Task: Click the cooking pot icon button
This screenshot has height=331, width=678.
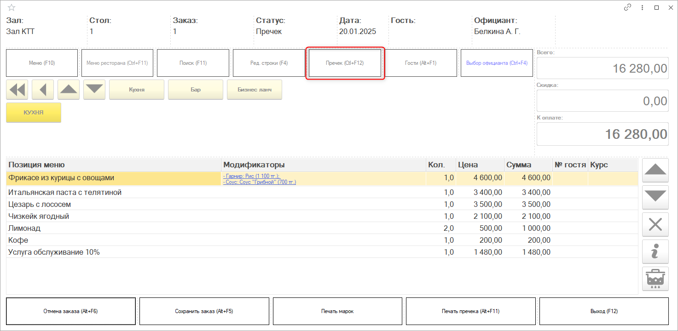Action: pos(655,279)
